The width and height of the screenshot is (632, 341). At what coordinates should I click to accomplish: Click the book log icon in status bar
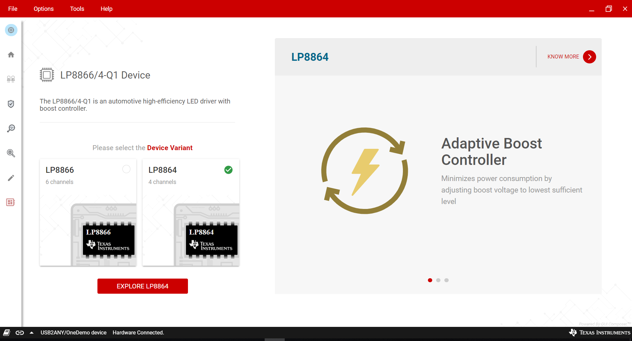[7, 332]
